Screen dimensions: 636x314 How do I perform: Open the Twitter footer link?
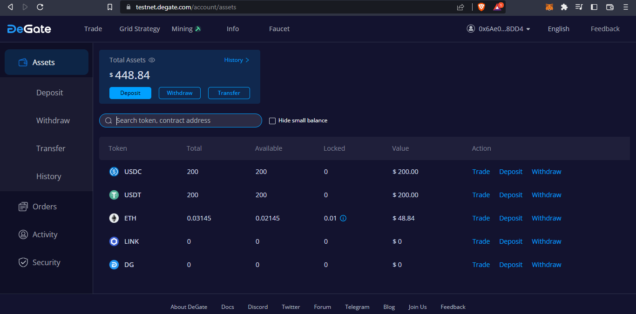[291, 307]
